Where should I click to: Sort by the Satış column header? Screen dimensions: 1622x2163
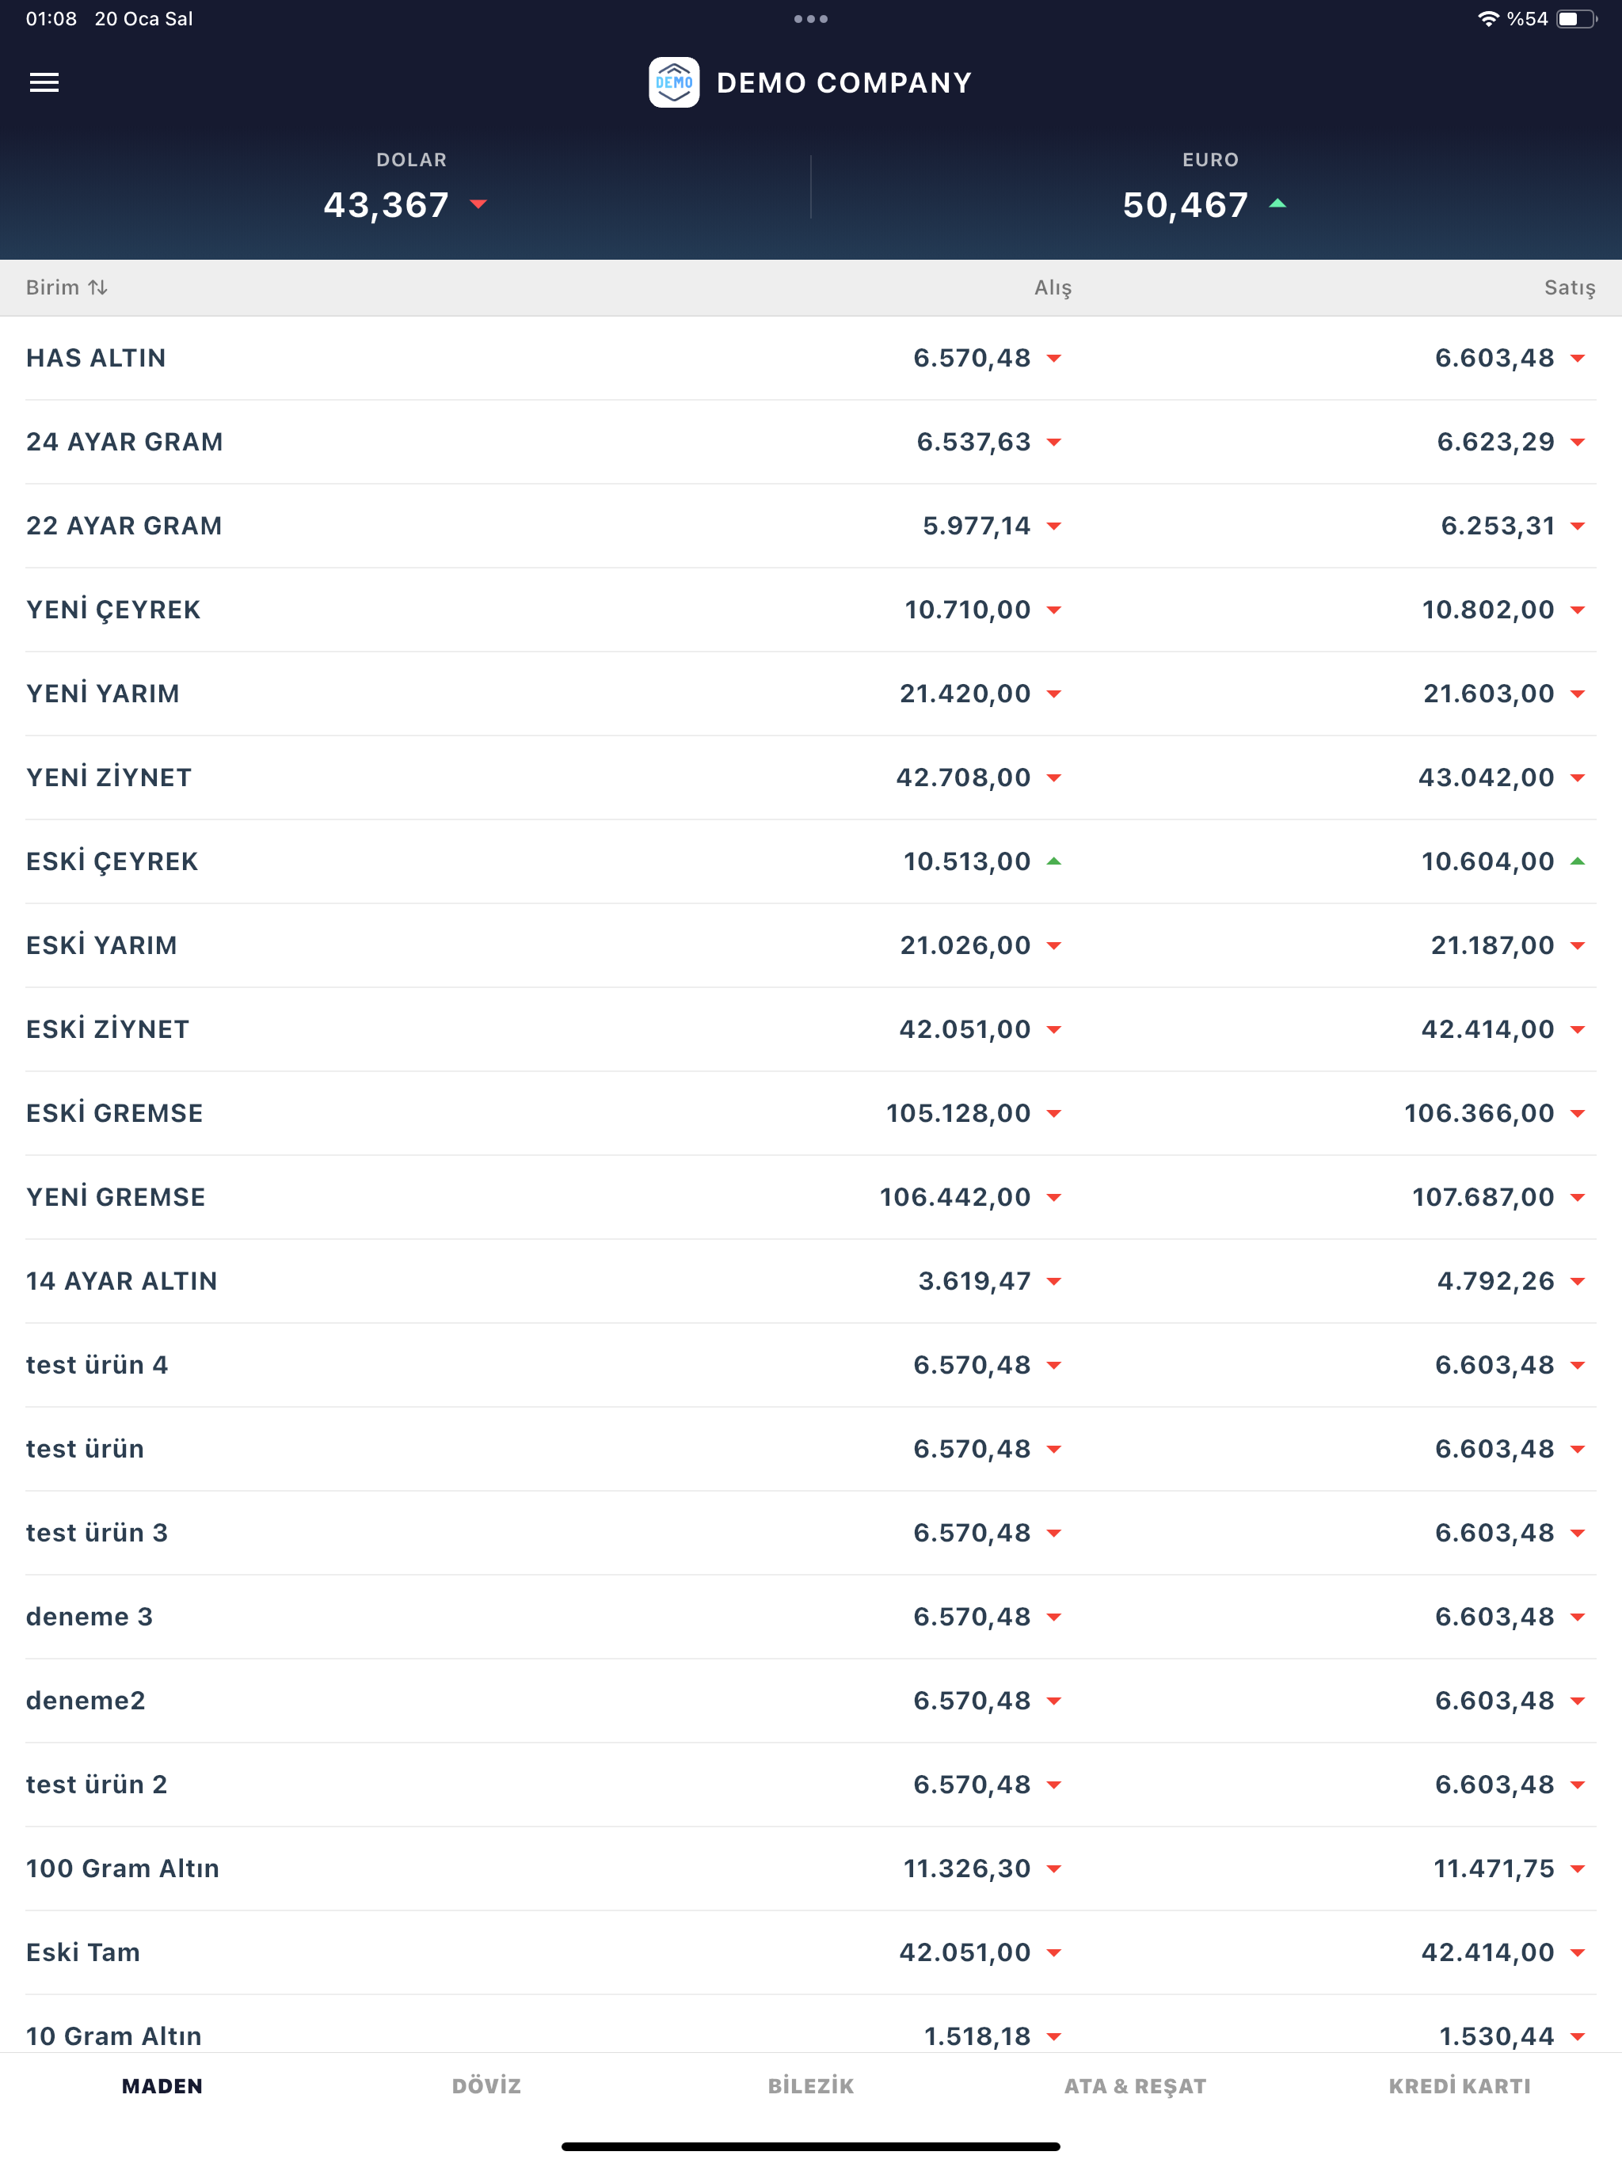(1569, 287)
